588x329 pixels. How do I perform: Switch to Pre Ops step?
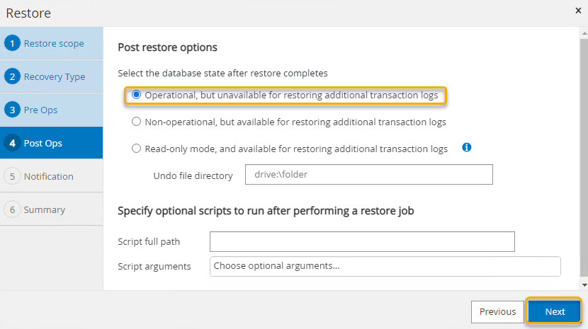click(x=40, y=110)
